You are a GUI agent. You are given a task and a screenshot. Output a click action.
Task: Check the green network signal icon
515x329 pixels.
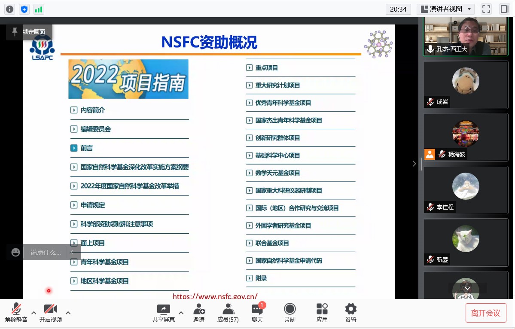click(39, 9)
